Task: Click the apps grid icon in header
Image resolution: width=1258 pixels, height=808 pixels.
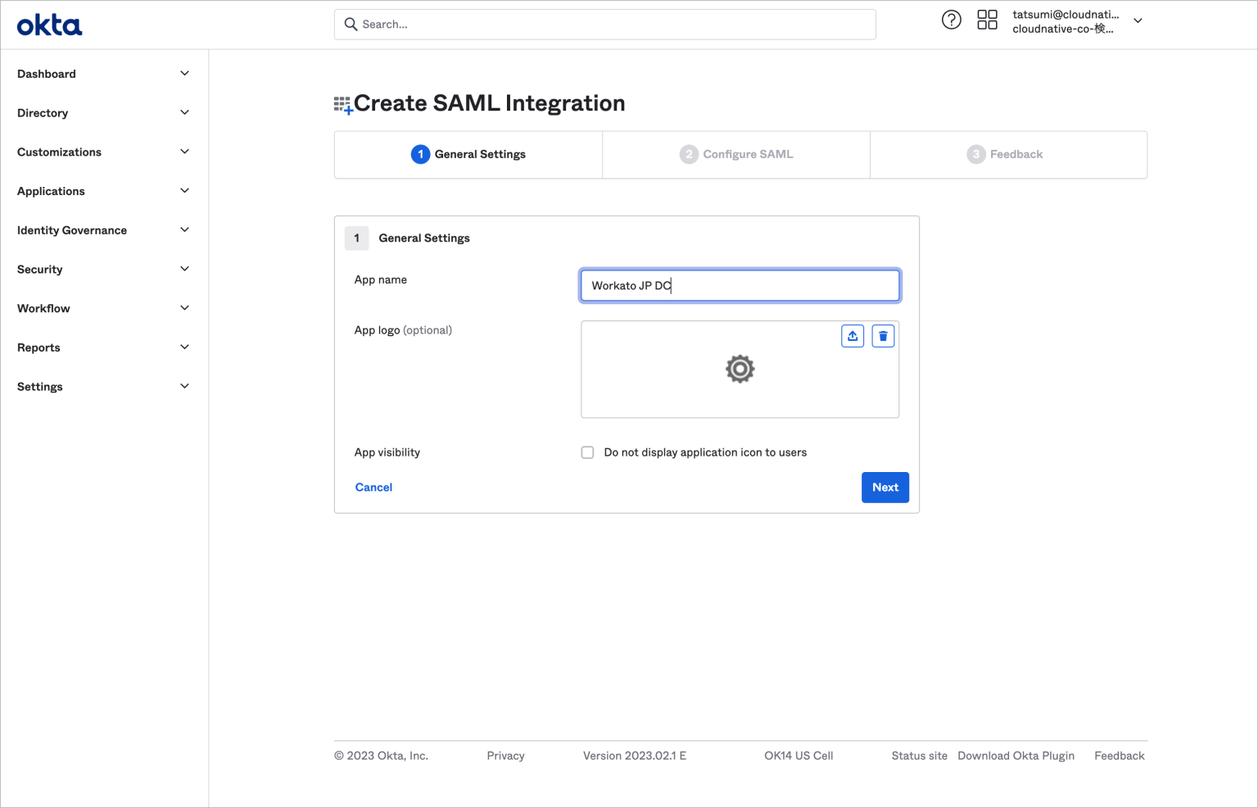Action: point(988,19)
